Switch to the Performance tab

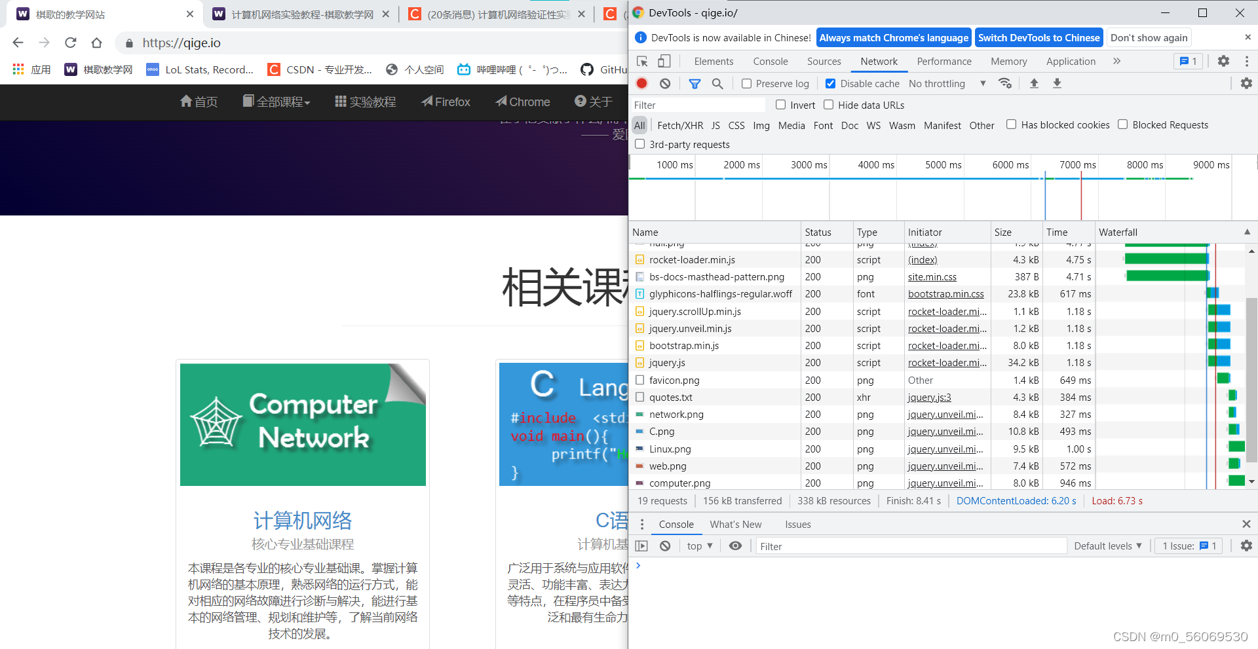click(x=943, y=61)
